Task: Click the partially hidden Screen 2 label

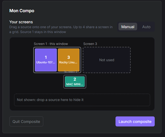Action: click(x=71, y=72)
